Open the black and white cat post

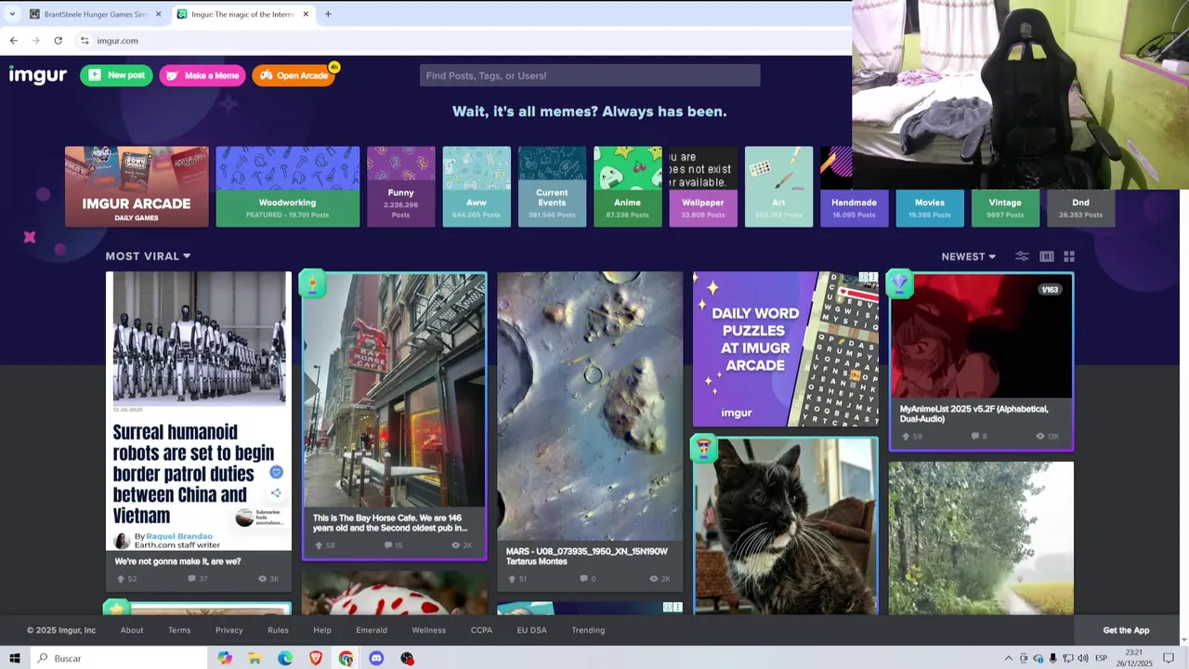786,526
